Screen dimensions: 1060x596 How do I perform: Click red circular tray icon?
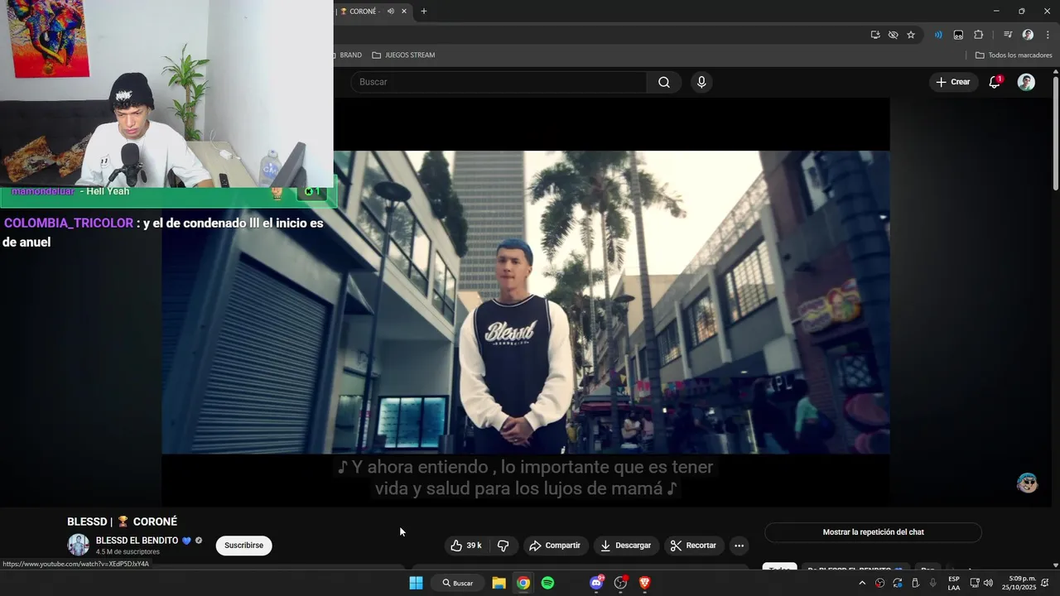coord(879,583)
